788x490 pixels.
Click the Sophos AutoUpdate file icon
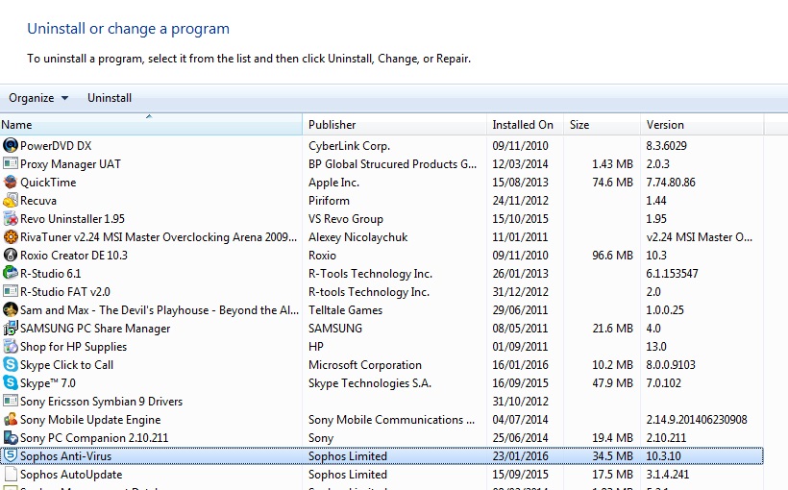tap(10, 475)
